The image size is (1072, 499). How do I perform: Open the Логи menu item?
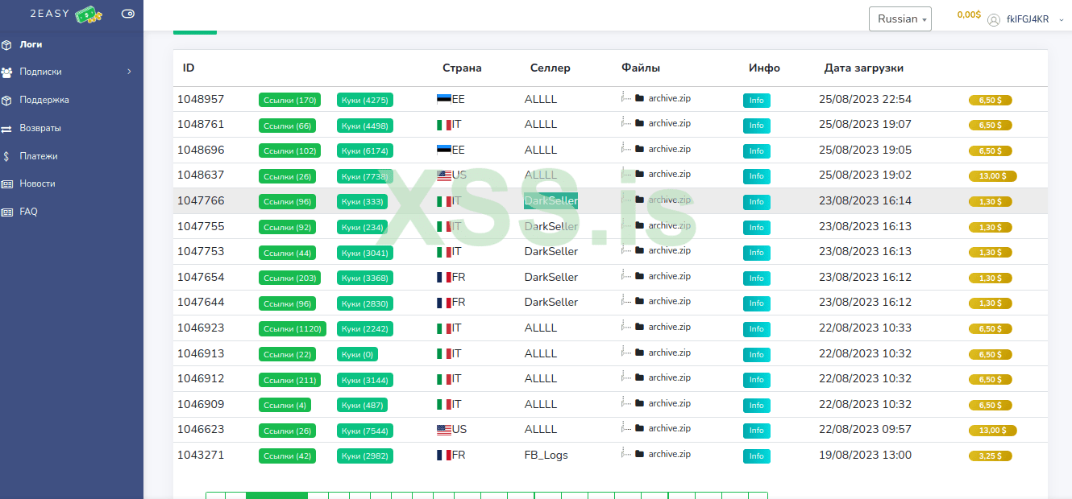[x=31, y=44]
